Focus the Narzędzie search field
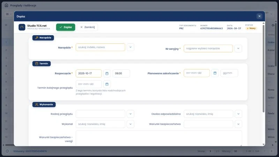 100,47
